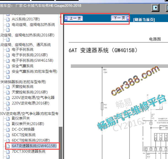This screenshot has width=168, height=159.
Task: Click the panel toggle arrow icon top right
Action: pos(155,8)
